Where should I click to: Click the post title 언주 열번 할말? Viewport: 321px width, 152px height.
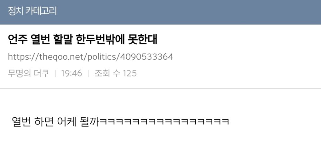(82, 40)
